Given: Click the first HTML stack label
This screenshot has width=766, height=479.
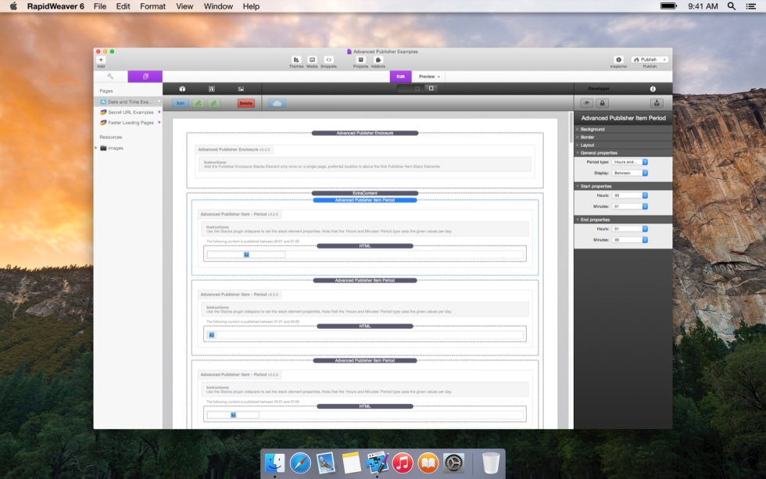Looking at the screenshot, I should click(x=365, y=246).
